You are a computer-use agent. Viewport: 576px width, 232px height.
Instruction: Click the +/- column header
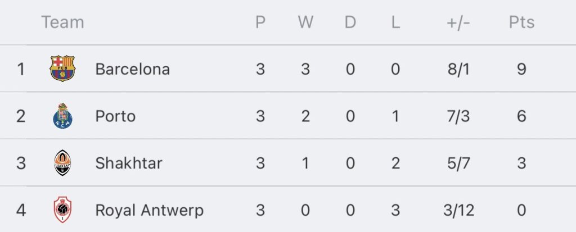click(x=458, y=22)
